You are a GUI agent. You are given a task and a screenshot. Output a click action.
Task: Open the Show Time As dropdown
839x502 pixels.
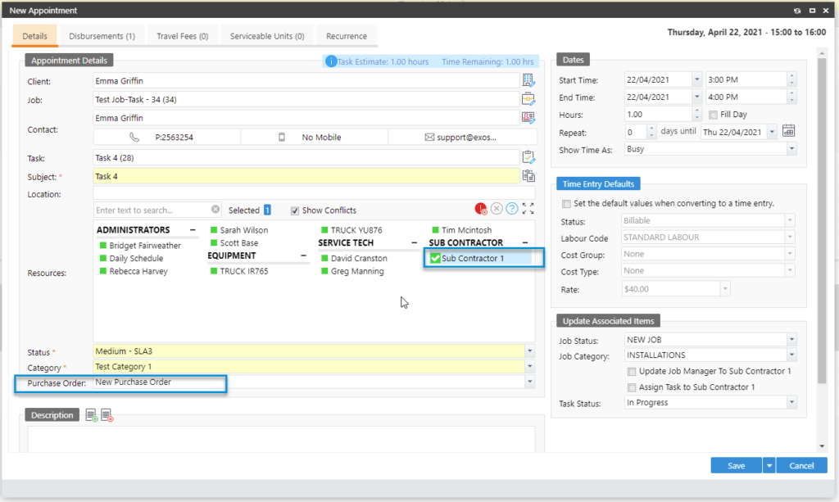pos(791,149)
